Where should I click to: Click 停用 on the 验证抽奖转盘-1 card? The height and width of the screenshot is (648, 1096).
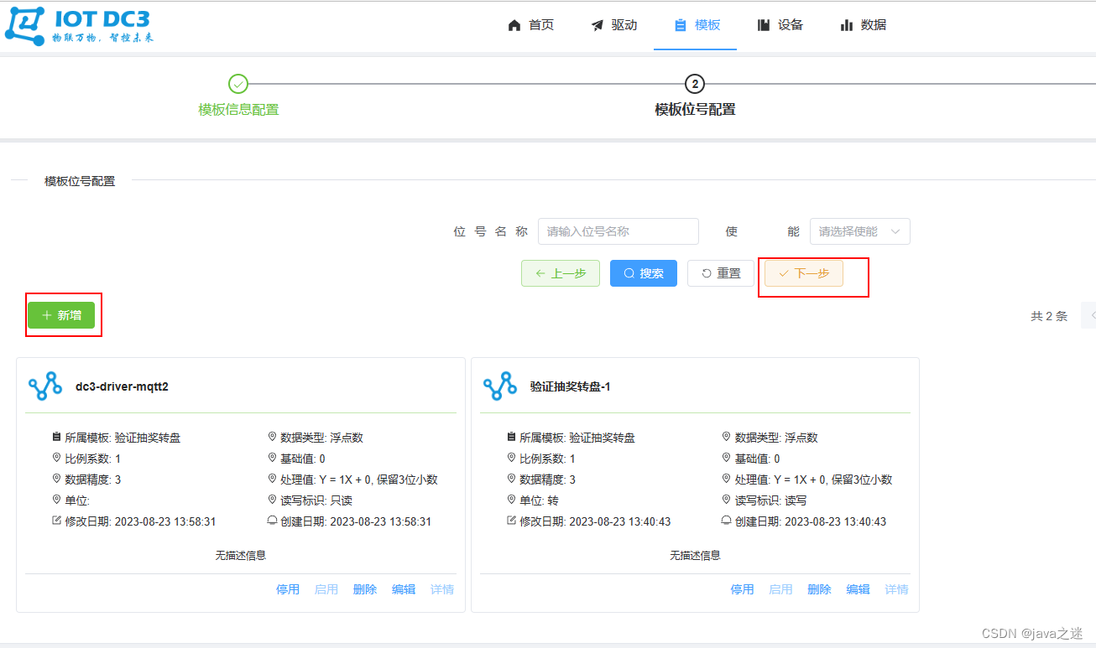(x=743, y=589)
